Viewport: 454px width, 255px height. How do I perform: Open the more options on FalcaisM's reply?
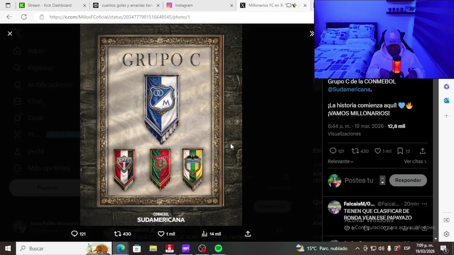point(424,204)
